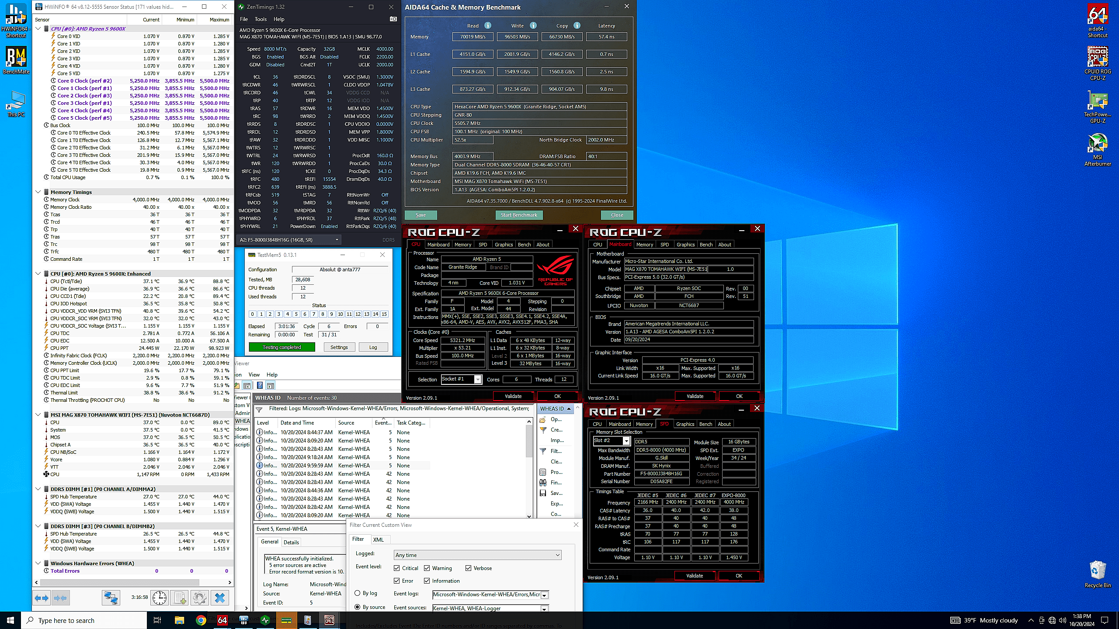Click Windows Start button
This screenshot has width=1119, height=629.
point(10,620)
